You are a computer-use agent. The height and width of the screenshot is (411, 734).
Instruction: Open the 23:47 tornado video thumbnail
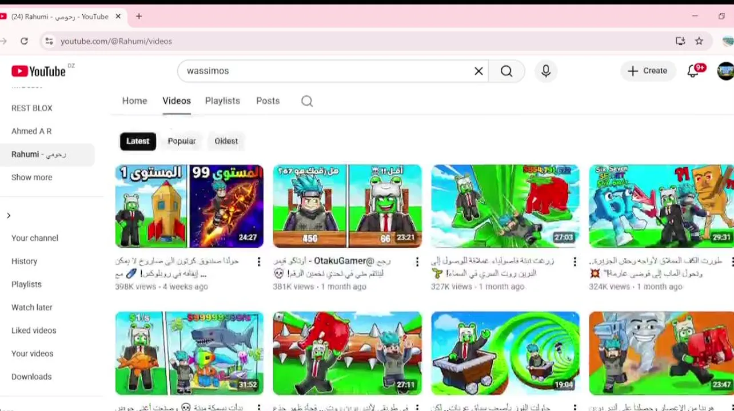tap(661, 353)
